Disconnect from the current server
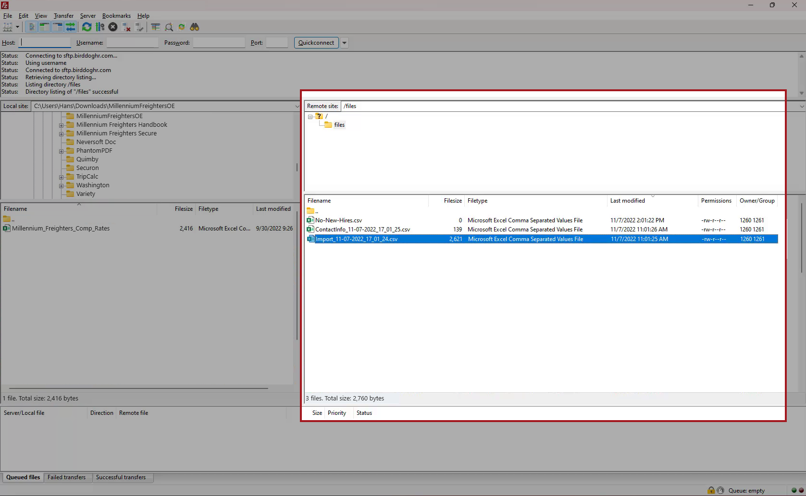 [126, 27]
